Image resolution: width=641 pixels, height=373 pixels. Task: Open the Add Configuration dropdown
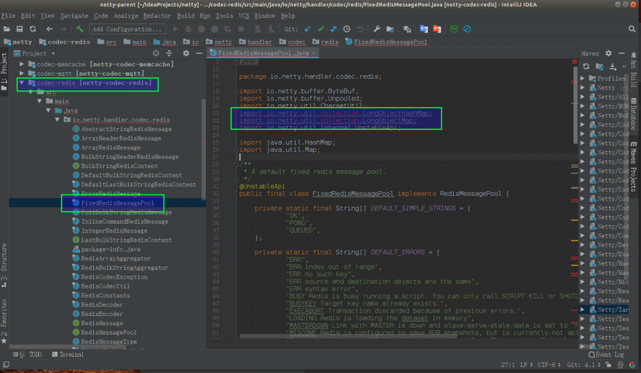(x=126, y=29)
